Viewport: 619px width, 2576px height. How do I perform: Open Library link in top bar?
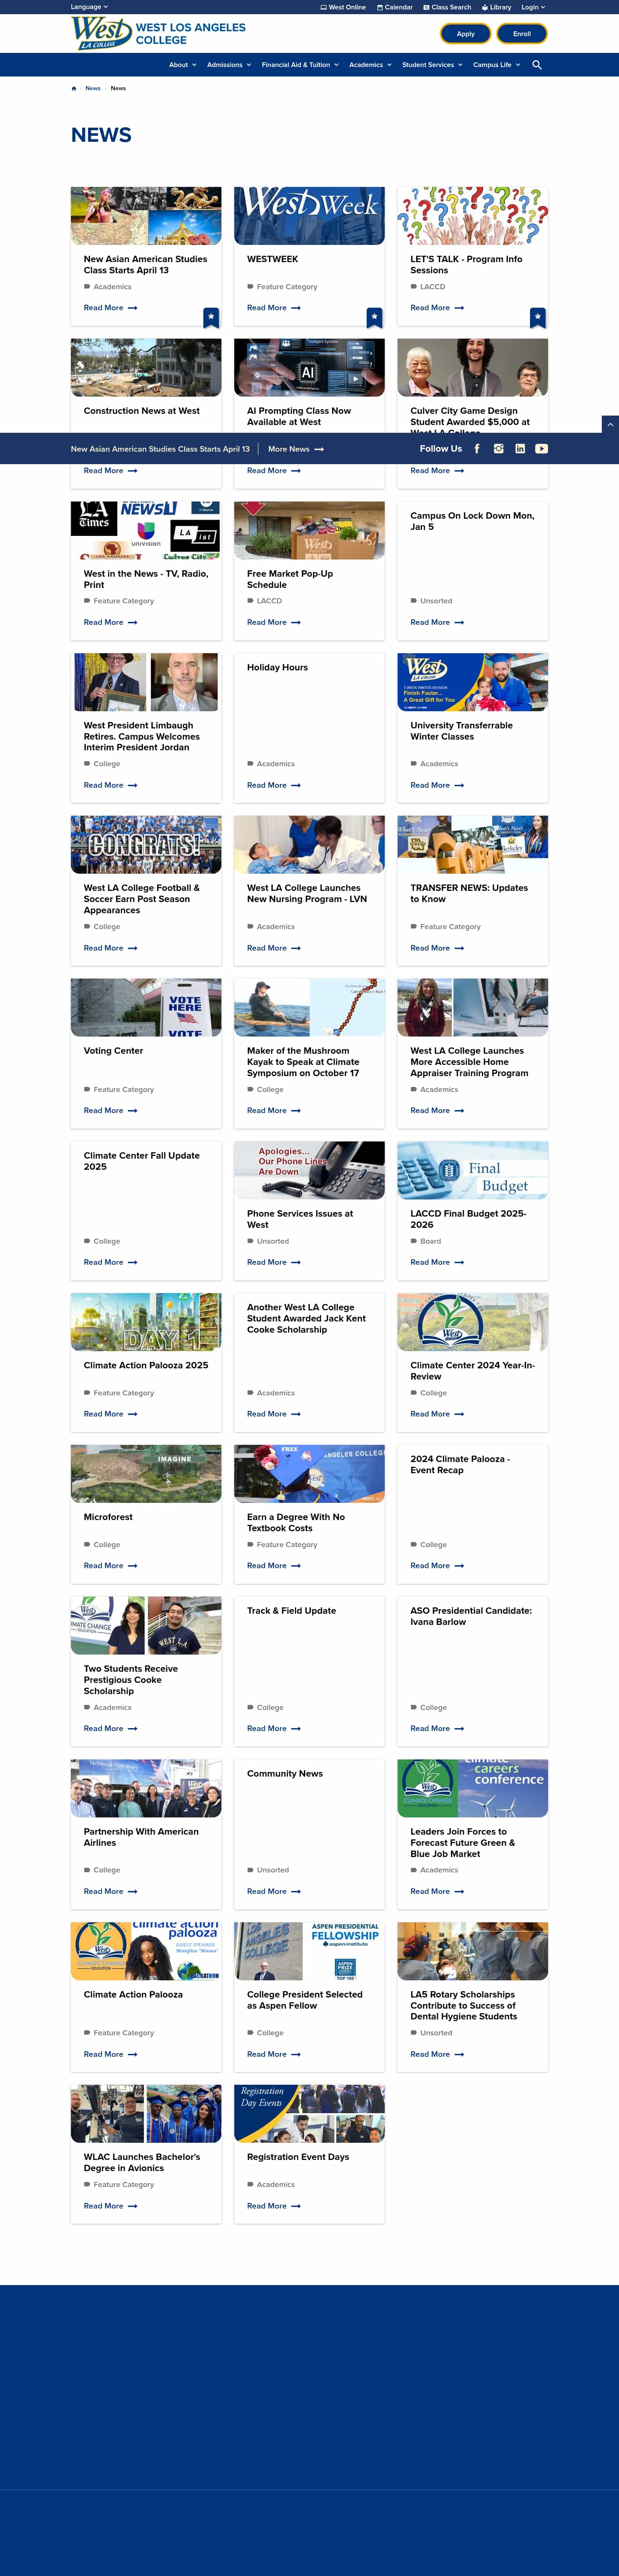coord(497,7)
